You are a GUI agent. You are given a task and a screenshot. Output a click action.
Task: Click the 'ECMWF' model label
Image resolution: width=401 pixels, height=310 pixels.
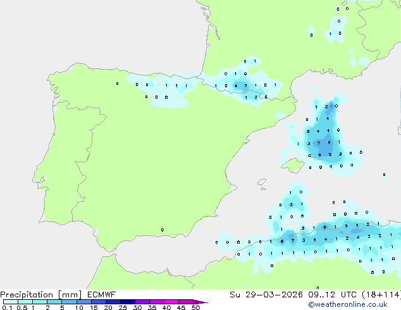[x=102, y=295]
